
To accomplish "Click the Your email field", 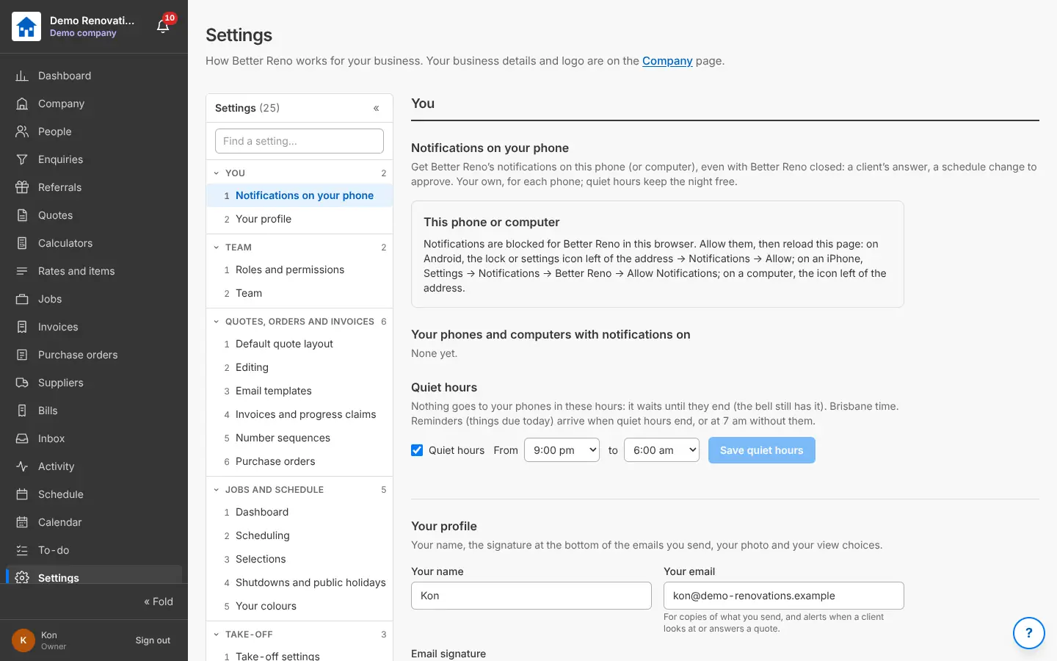I will coord(784,596).
